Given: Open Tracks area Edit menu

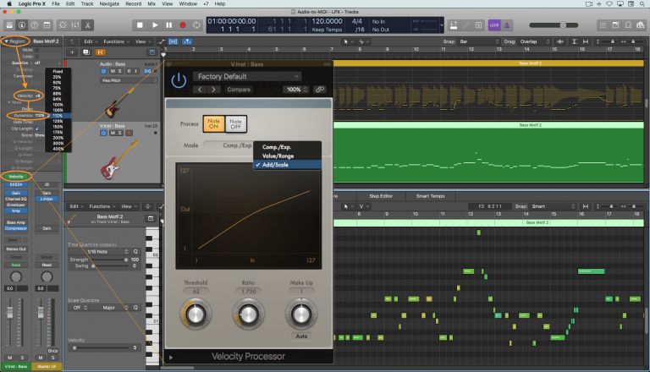Looking at the screenshot, I should [91, 41].
